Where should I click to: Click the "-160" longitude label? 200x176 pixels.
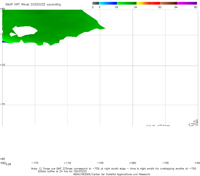pos(133,163)
